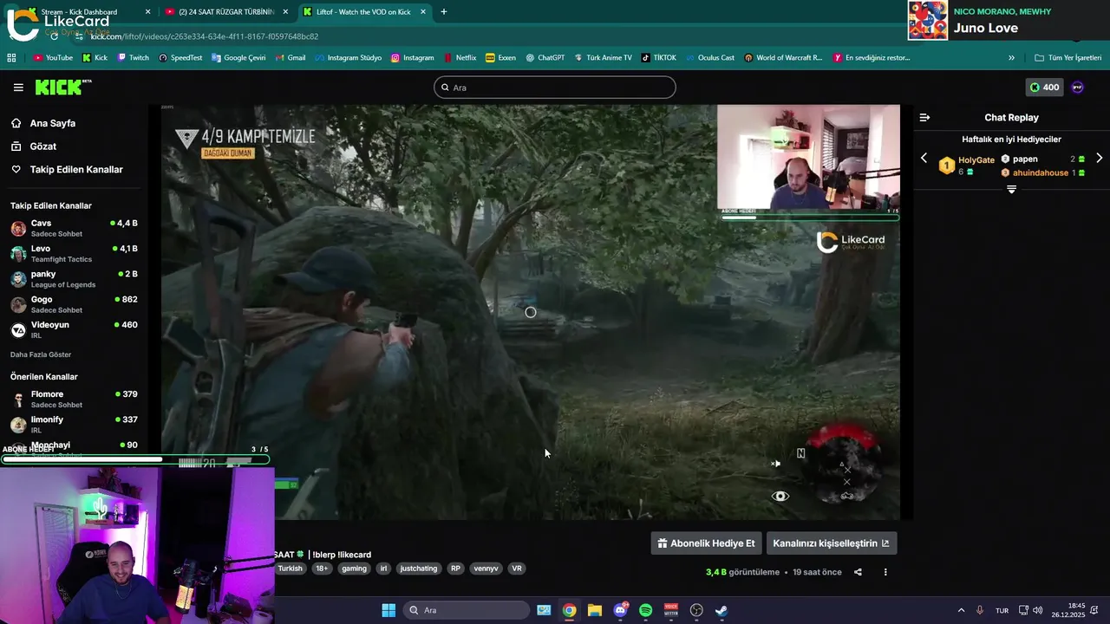Select the justchating tag

pos(419,569)
